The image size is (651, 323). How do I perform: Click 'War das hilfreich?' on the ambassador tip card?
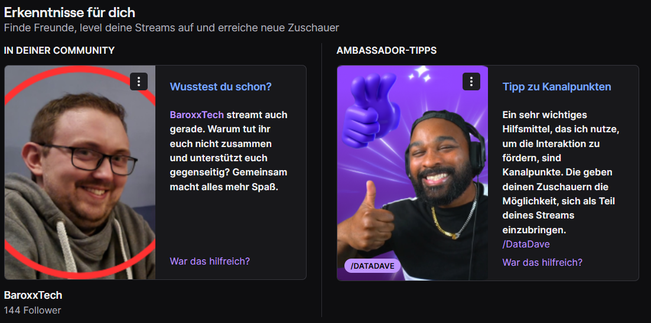[542, 262]
